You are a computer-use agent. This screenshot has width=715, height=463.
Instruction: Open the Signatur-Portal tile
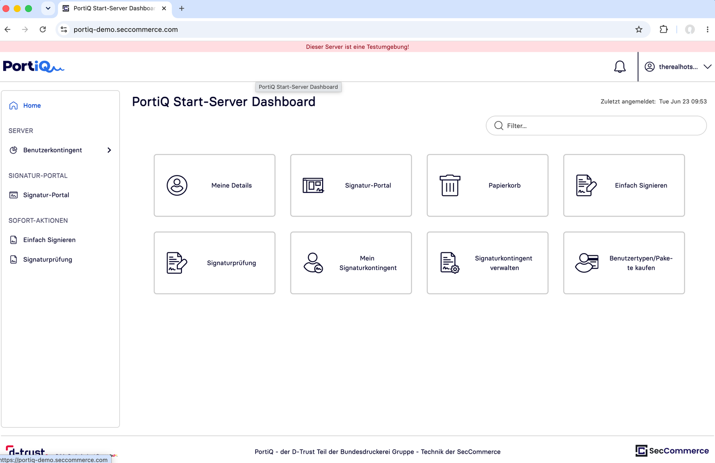(351, 185)
